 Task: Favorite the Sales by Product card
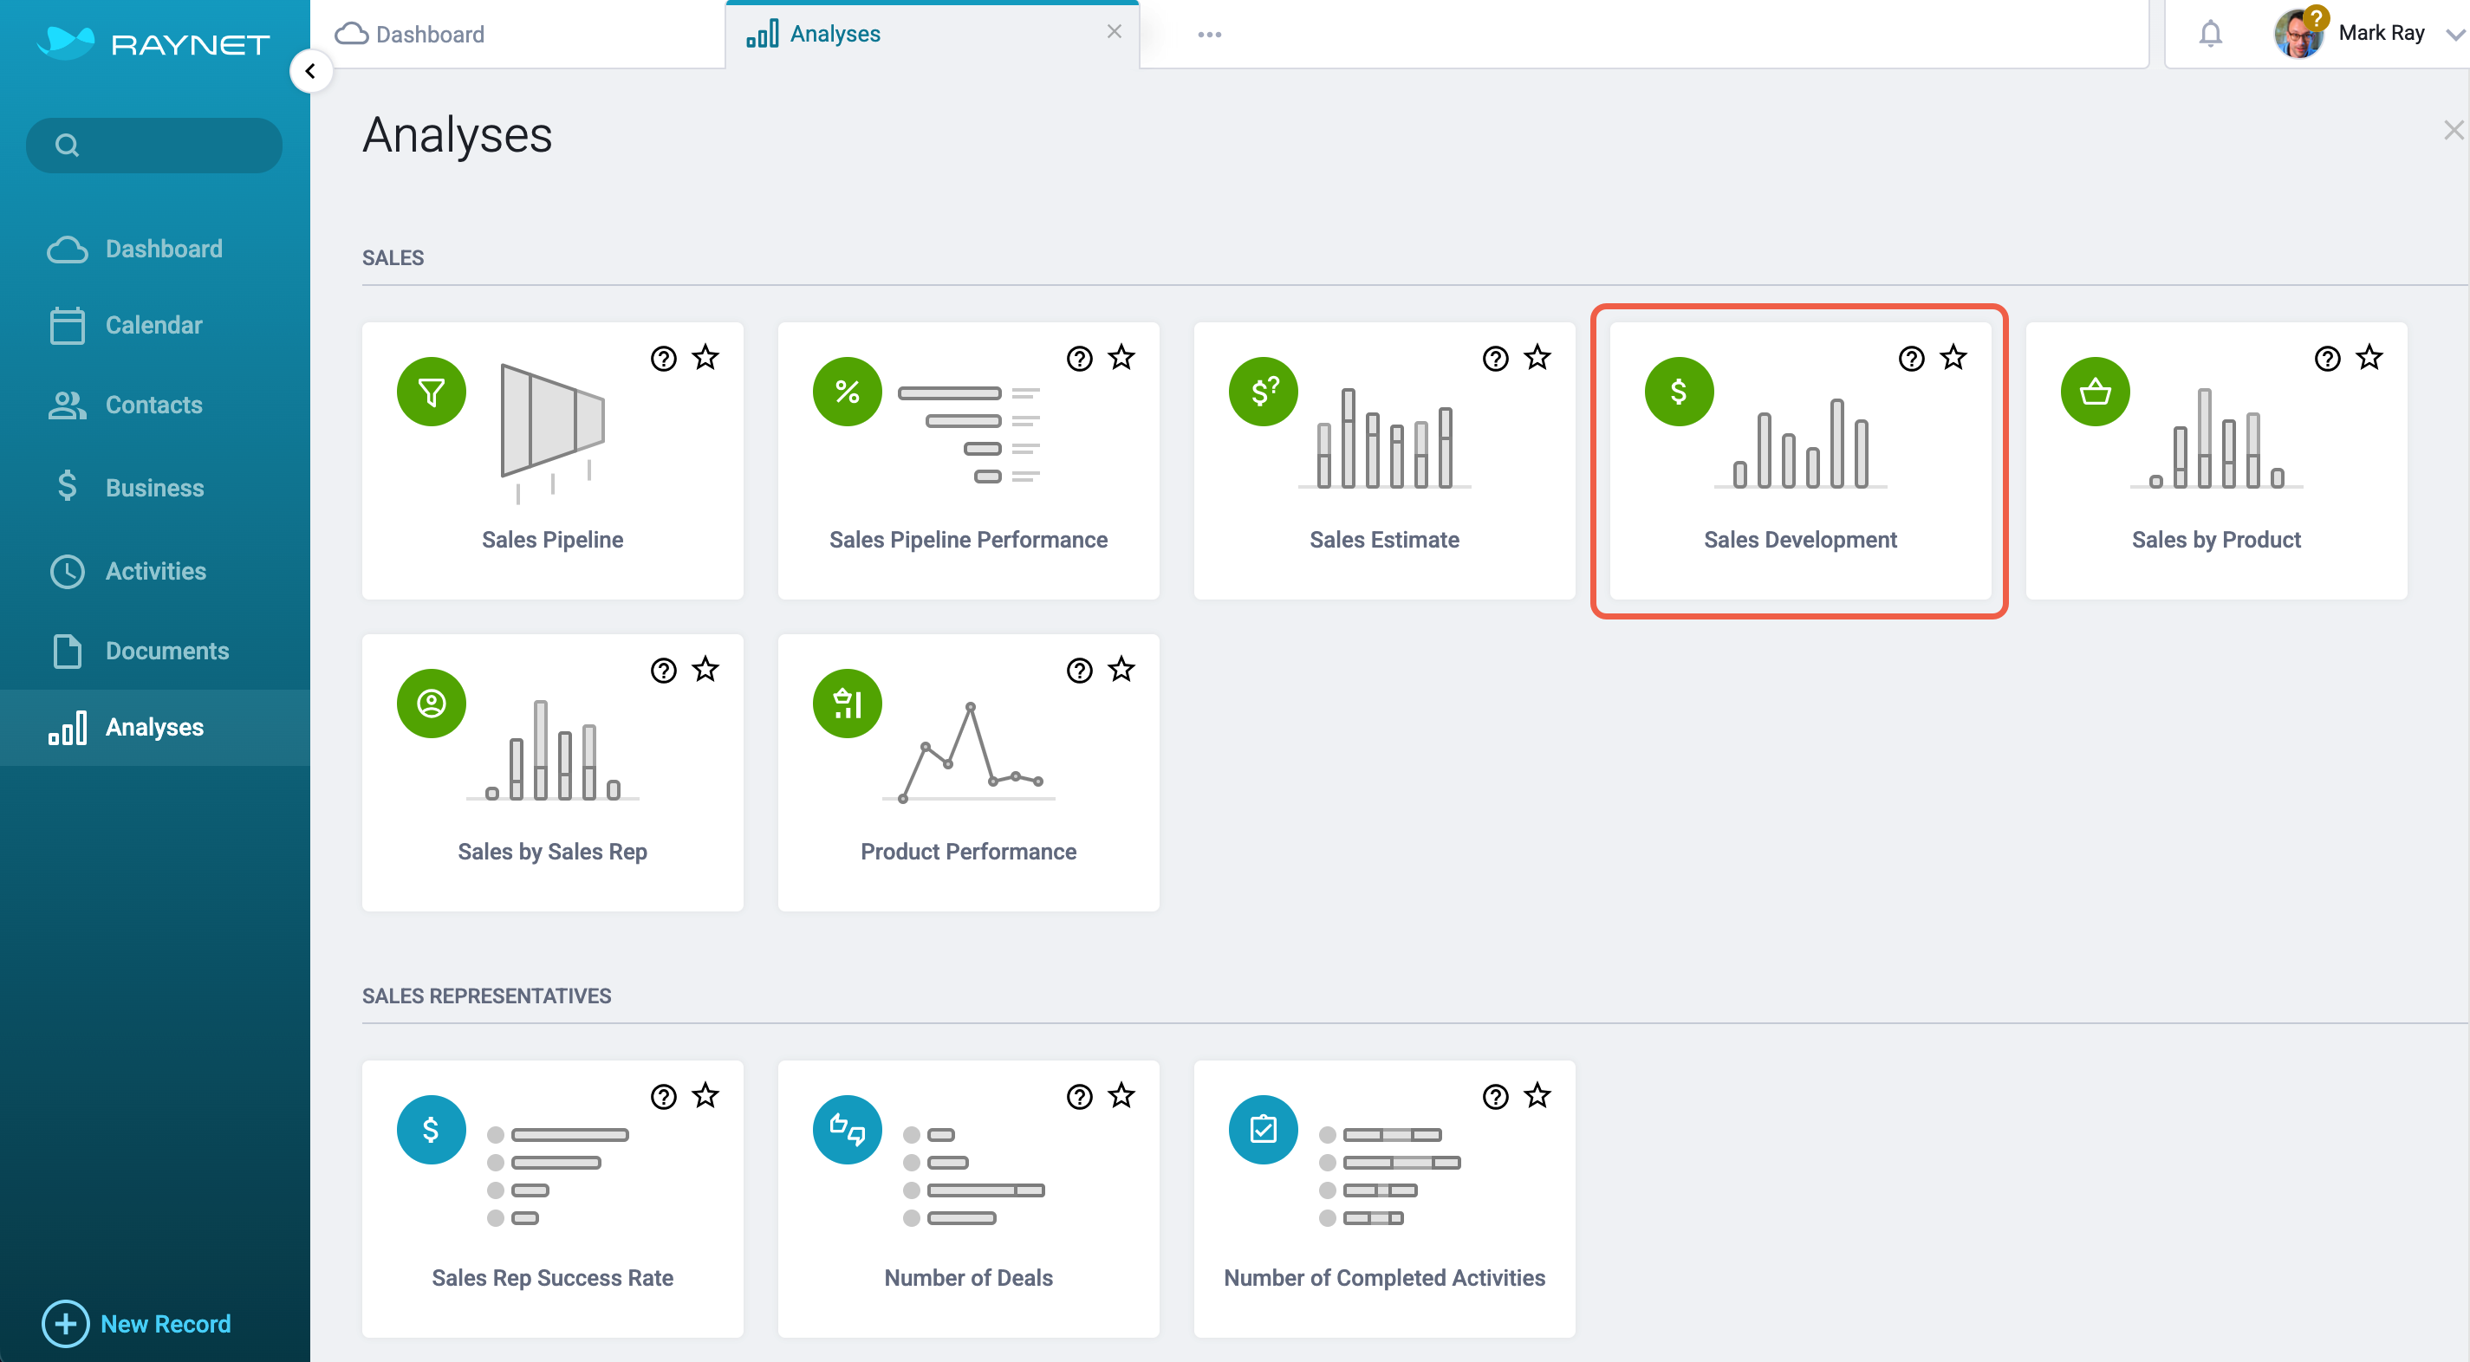tap(2370, 358)
